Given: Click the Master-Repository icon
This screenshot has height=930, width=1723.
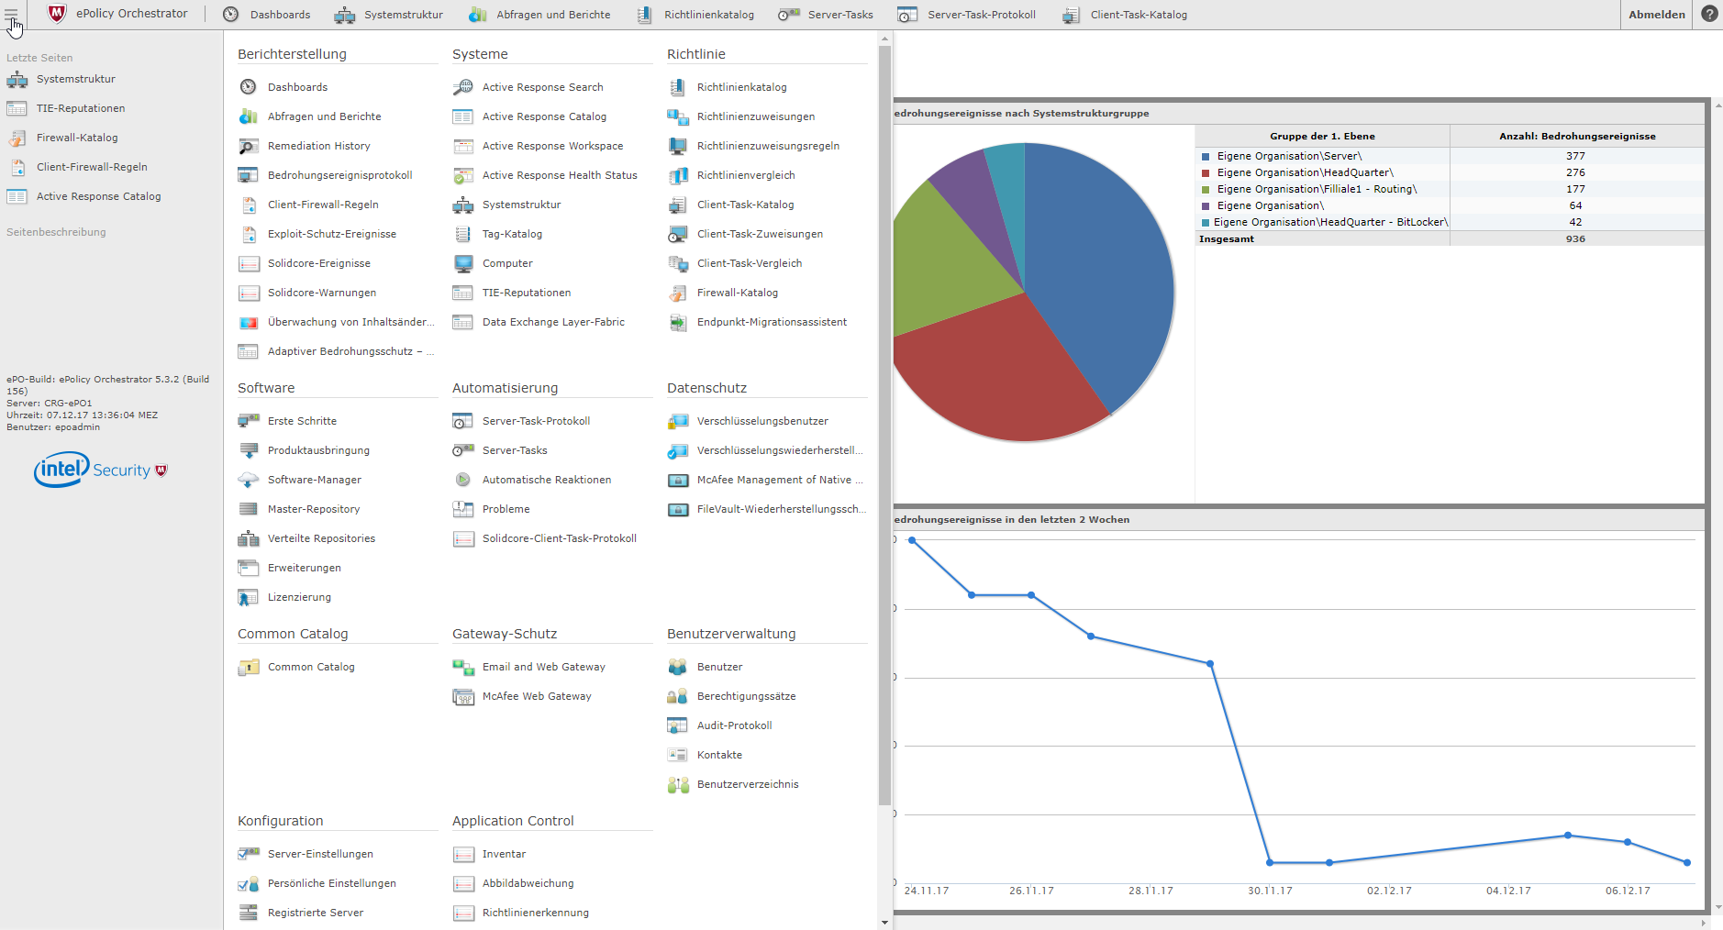Looking at the screenshot, I should (x=248, y=509).
